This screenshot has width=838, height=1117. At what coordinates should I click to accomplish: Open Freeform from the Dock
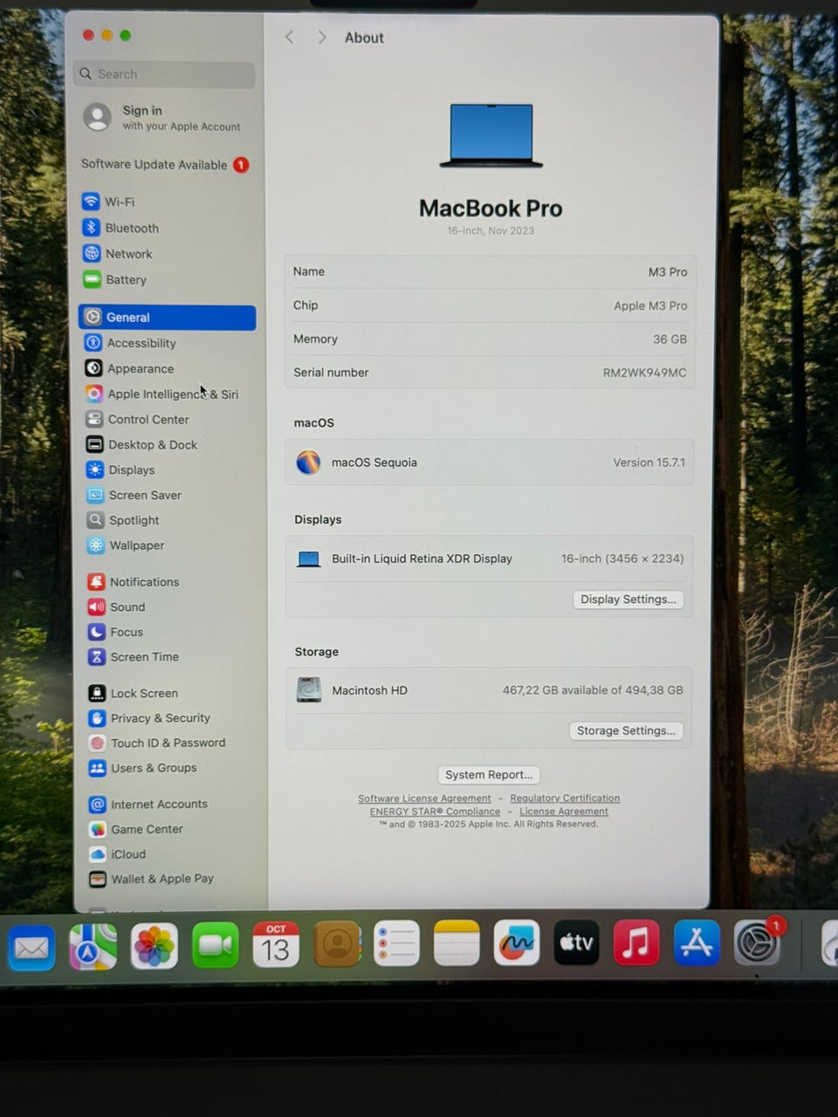tap(517, 942)
